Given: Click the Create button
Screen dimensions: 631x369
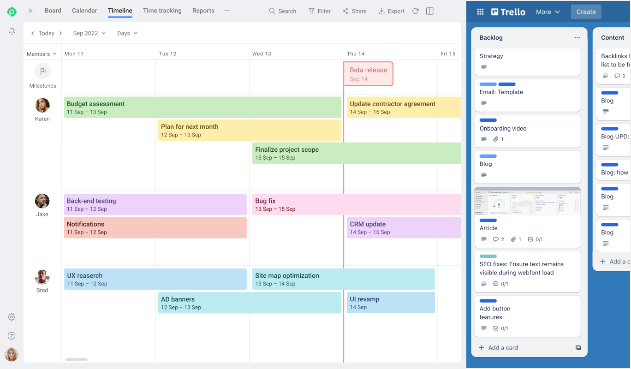Looking at the screenshot, I should tap(586, 12).
